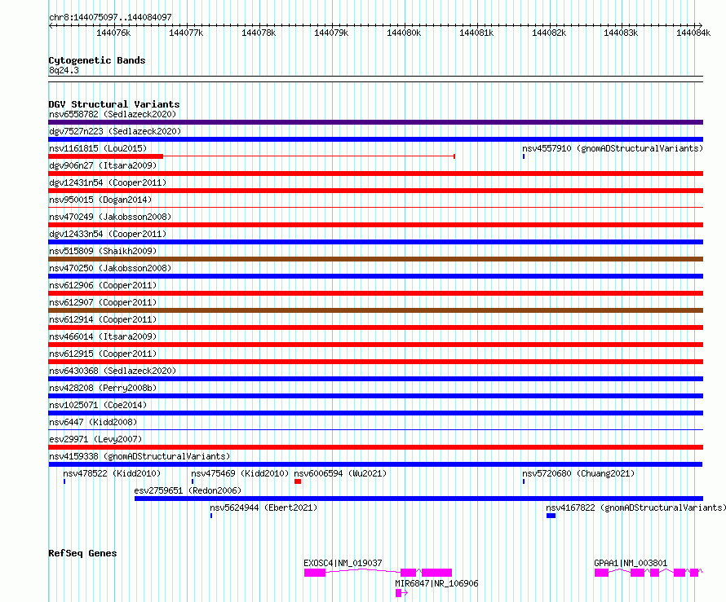Click the nsv4557910 gnomADStructuralVariants label

pos(613,148)
